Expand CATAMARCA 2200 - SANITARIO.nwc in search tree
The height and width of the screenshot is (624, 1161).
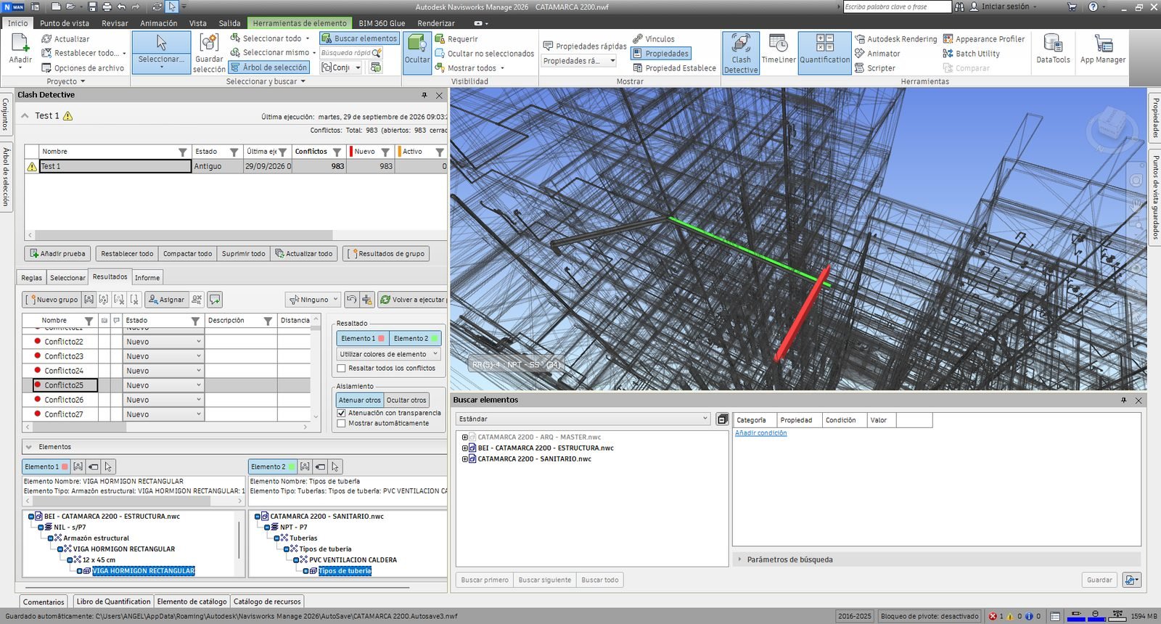(x=465, y=459)
